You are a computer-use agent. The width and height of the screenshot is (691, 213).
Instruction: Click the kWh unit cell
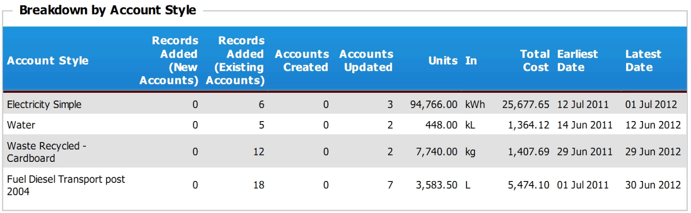[475, 104]
